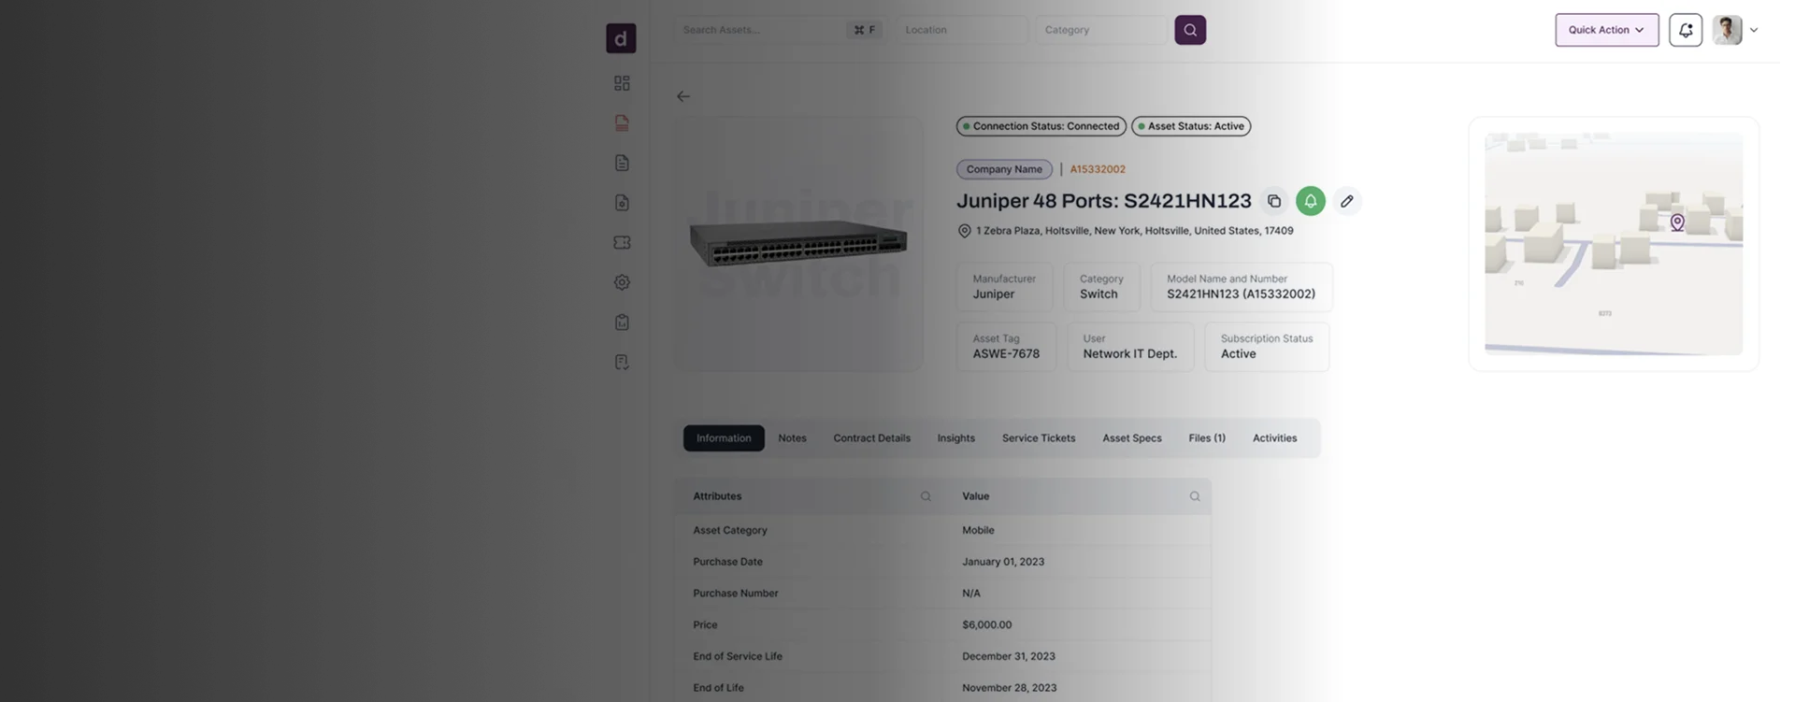Open the Contract Details tab
Image resolution: width=1795 pixels, height=702 pixels.
click(x=871, y=438)
